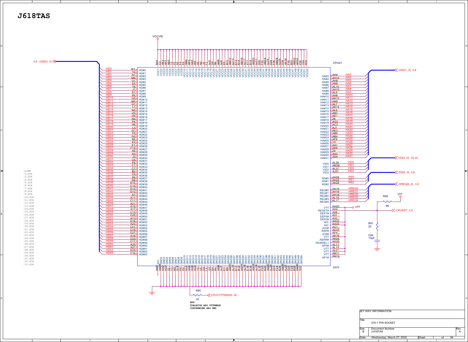
Task: Select resistor symbol R99 labeled 86
Action: point(387,201)
